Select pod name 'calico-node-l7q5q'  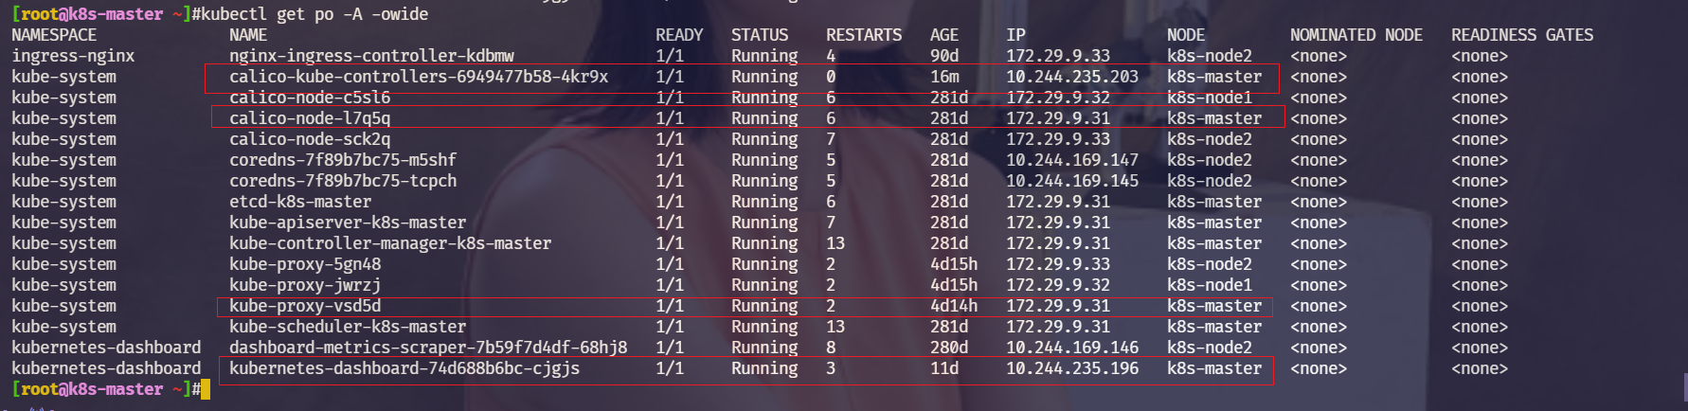click(310, 118)
